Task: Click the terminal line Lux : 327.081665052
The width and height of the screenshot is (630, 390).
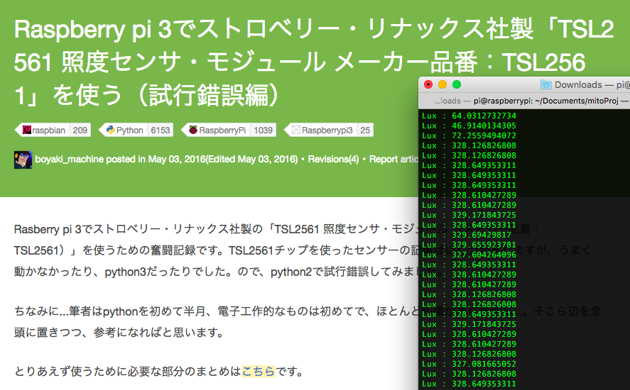Action: click(469, 364)
